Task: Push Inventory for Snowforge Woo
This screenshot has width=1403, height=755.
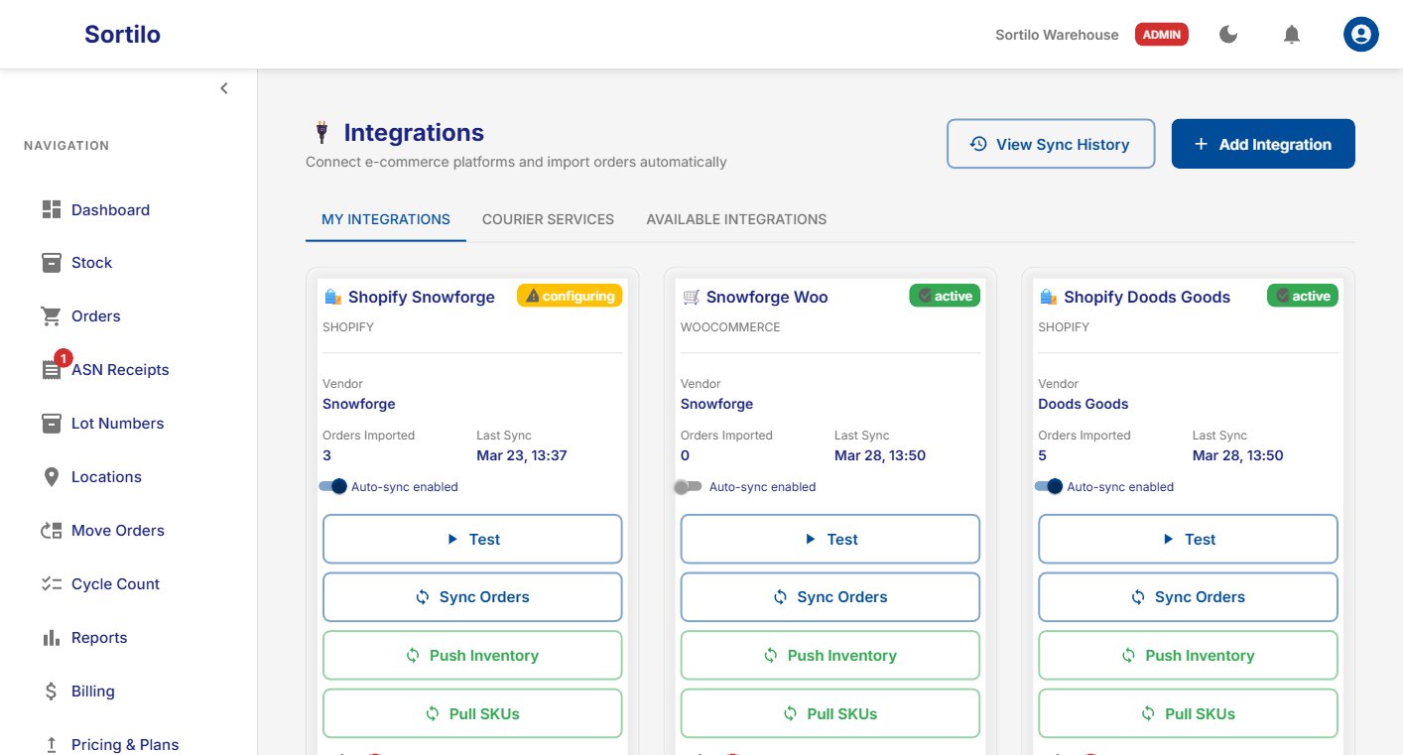Action: (x=830, y=656)
